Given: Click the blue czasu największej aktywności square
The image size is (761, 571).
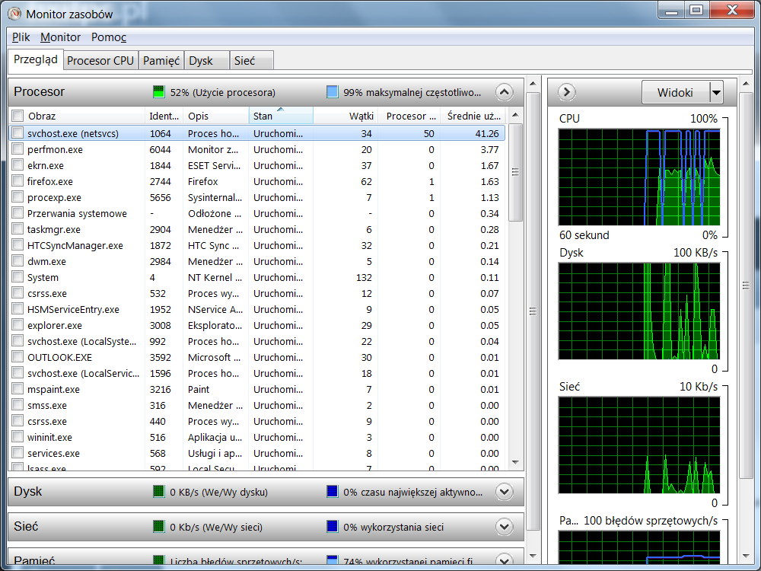Looking at the screenshot, I should (x=333, y=491).
